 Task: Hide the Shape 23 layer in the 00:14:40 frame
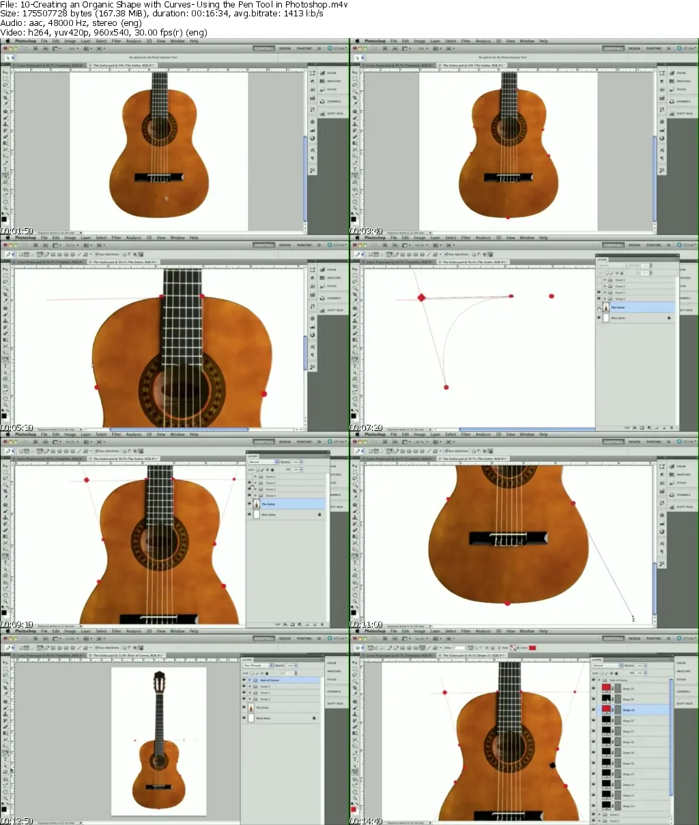[x=594, y=710]
